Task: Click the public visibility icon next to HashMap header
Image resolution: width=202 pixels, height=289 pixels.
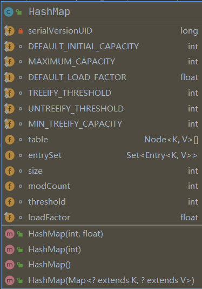Action: click(x=19, y=12)
